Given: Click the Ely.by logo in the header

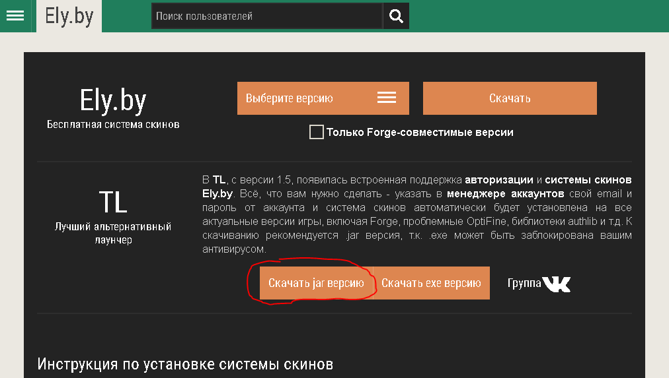Looking at the screenshot, I should 69,16.
